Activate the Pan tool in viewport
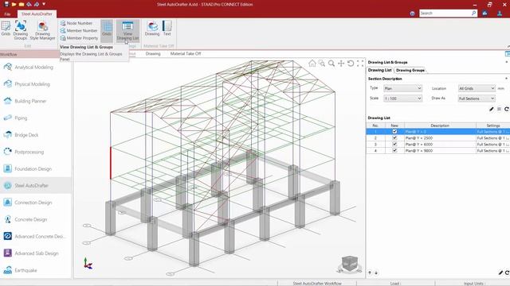Screen dimensions: 510x286 [x=341, y=64]
